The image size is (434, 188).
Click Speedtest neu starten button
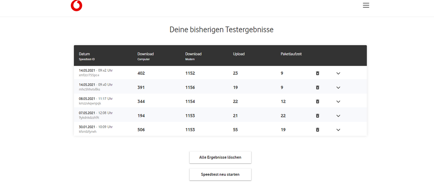click(220, 174)
